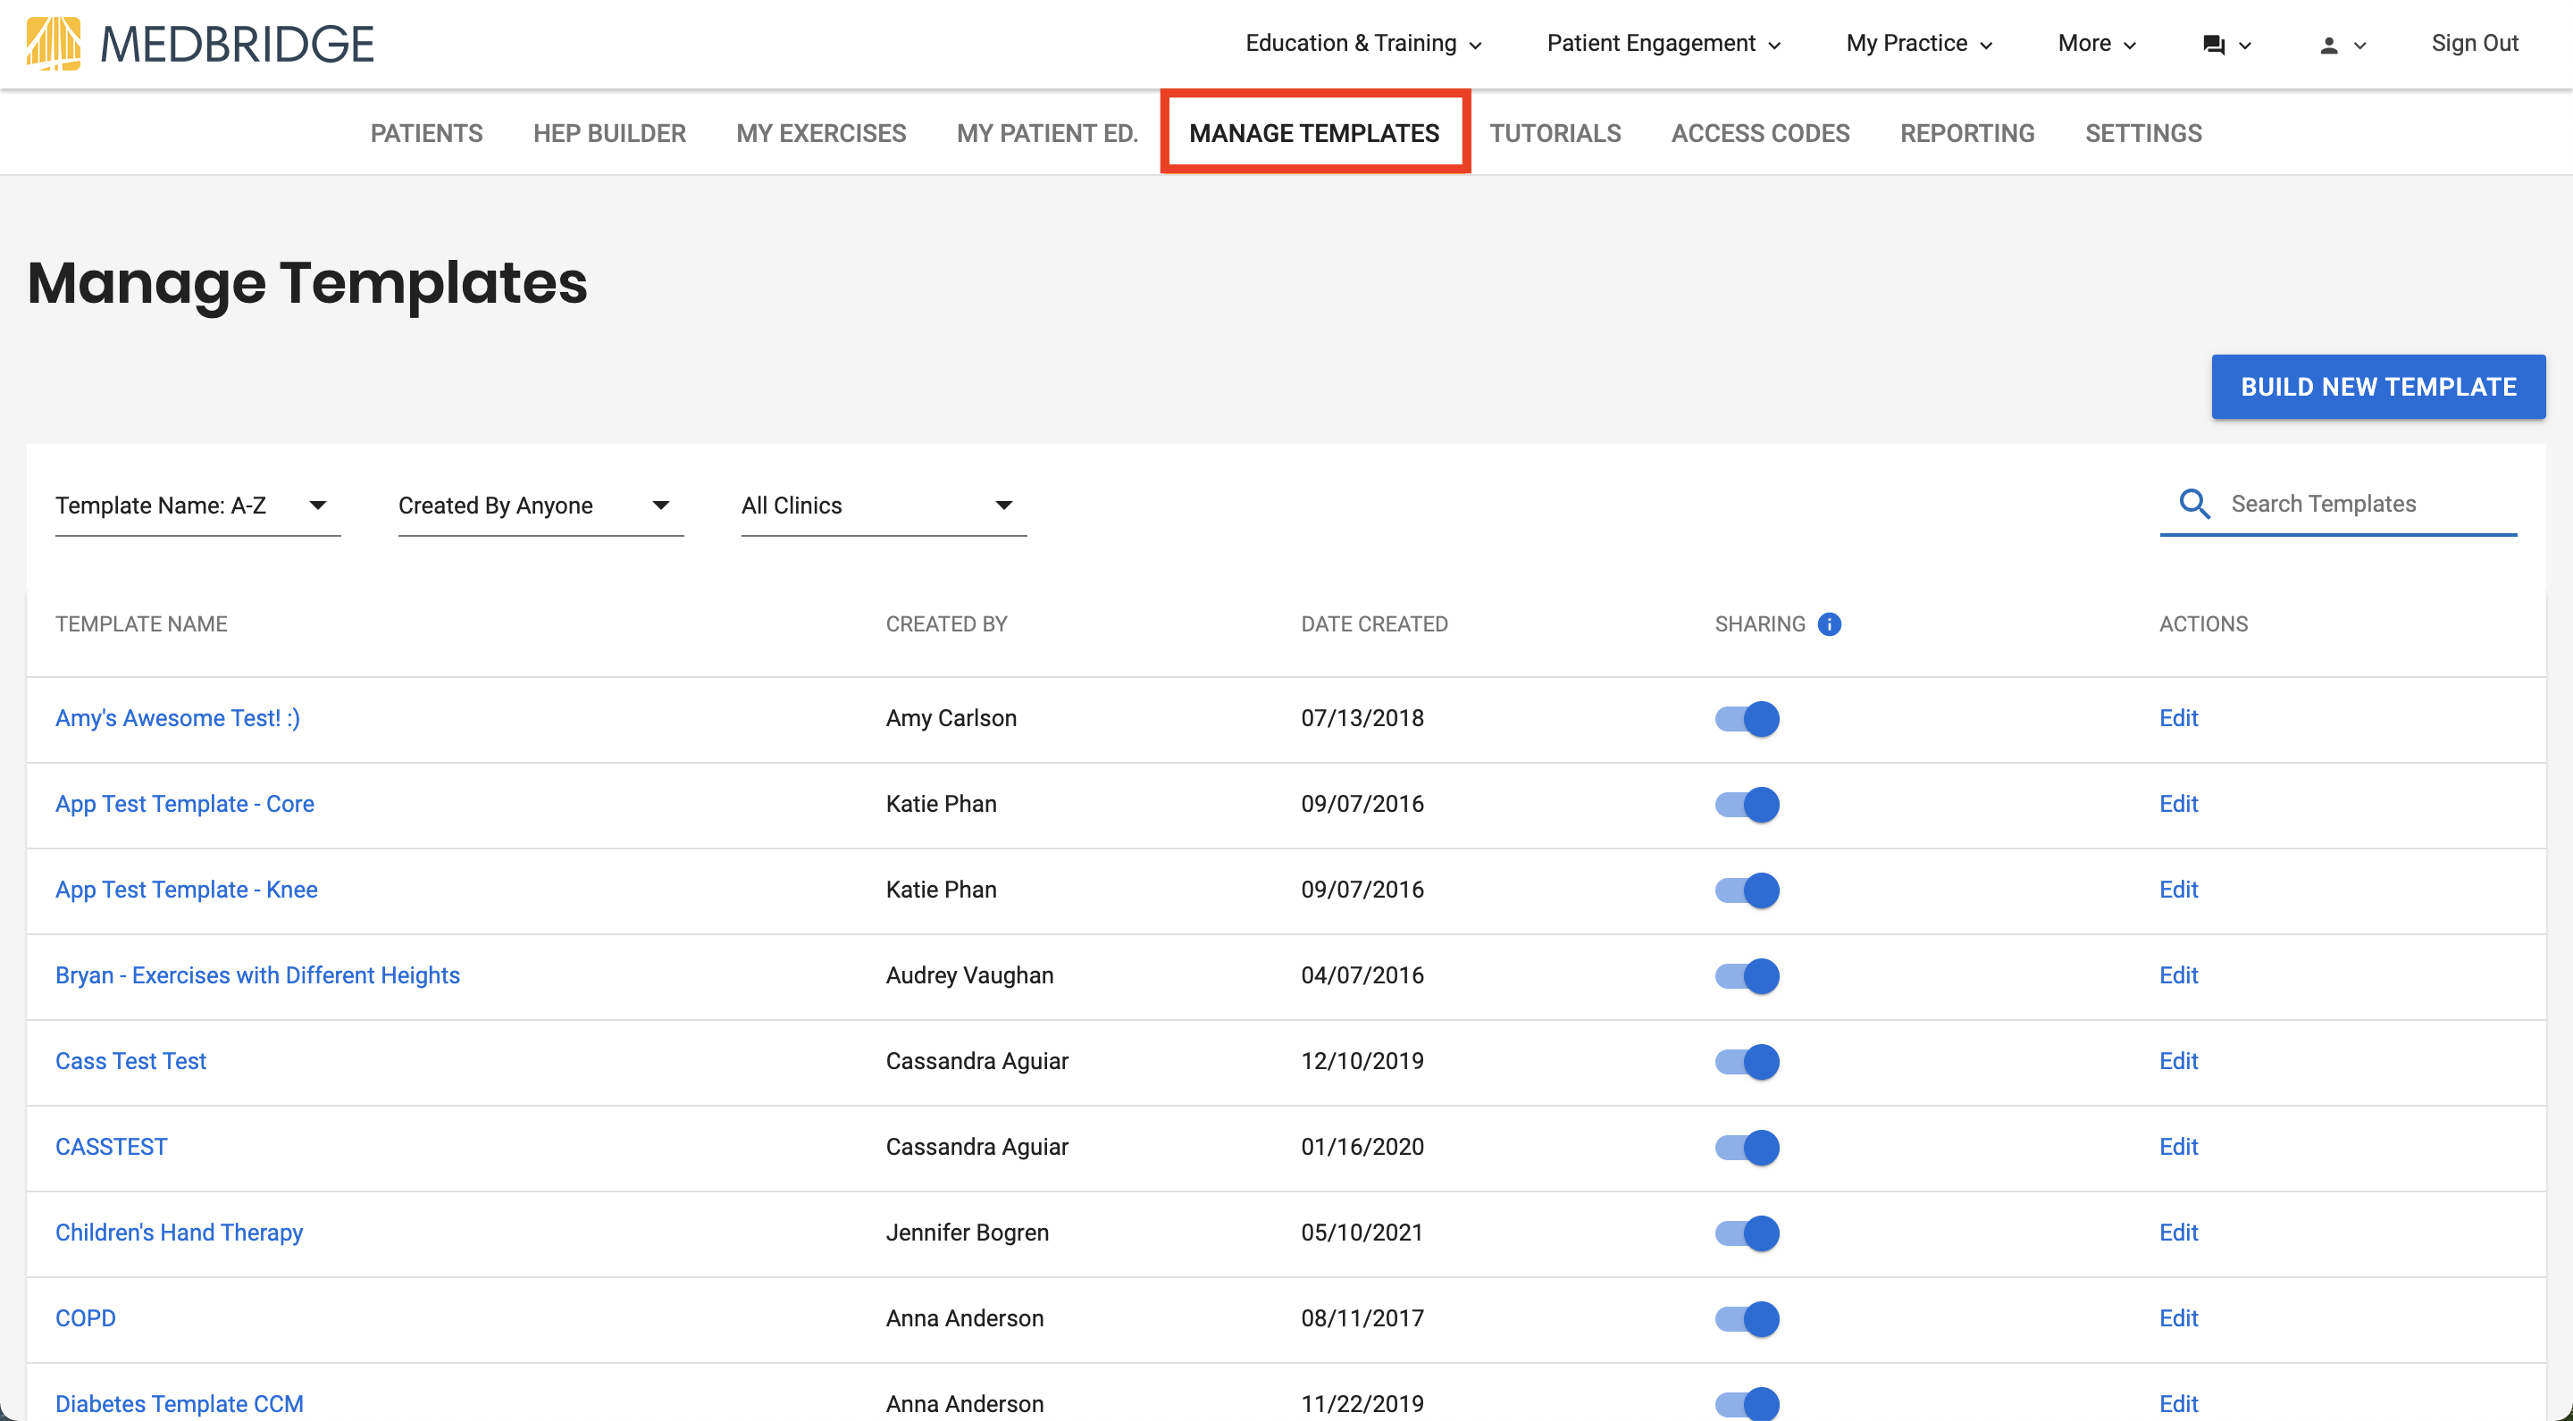
Task: Click the date 01/16/2020
Action: point(1362,1147)
